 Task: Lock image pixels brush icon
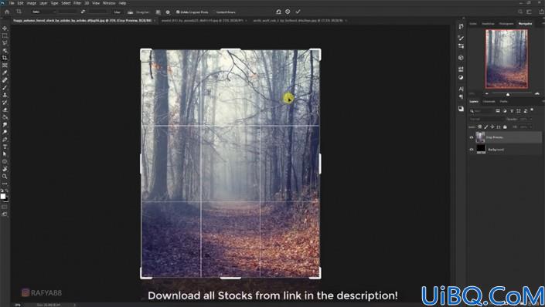tap(486, 127)
